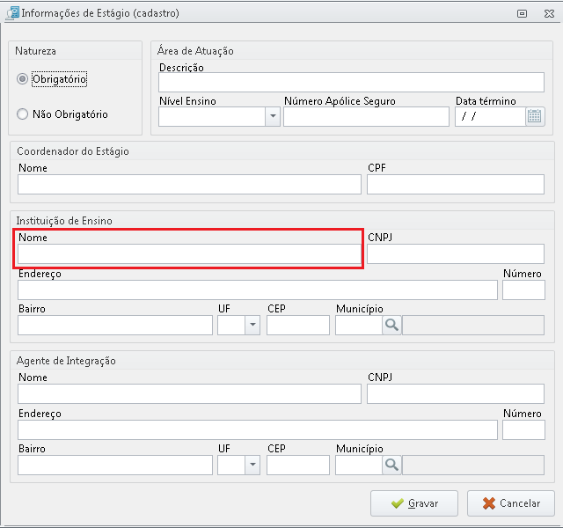Select the Não Obrigatório radio option
The image size is (563, 528).
tap(22, 114)
